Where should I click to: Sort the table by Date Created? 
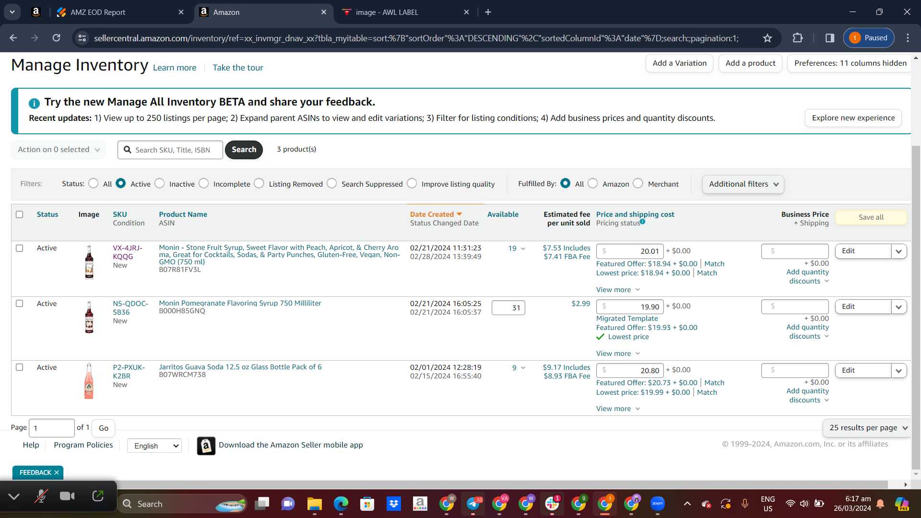pyautogui.click(x=436, y=214)
